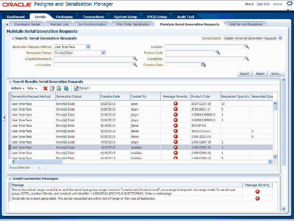Click error icon for product JD5810601-3
Viewport: 294px width, 221px height.
pyautogui.click(x=175, y=109)
